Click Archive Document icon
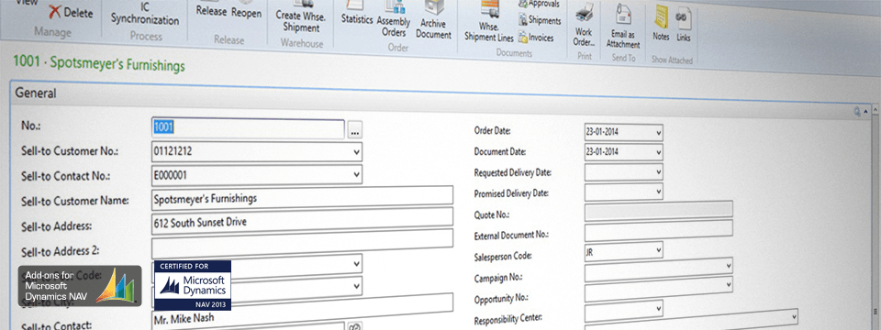Screen dimensions: 881x330 point(433,20)
